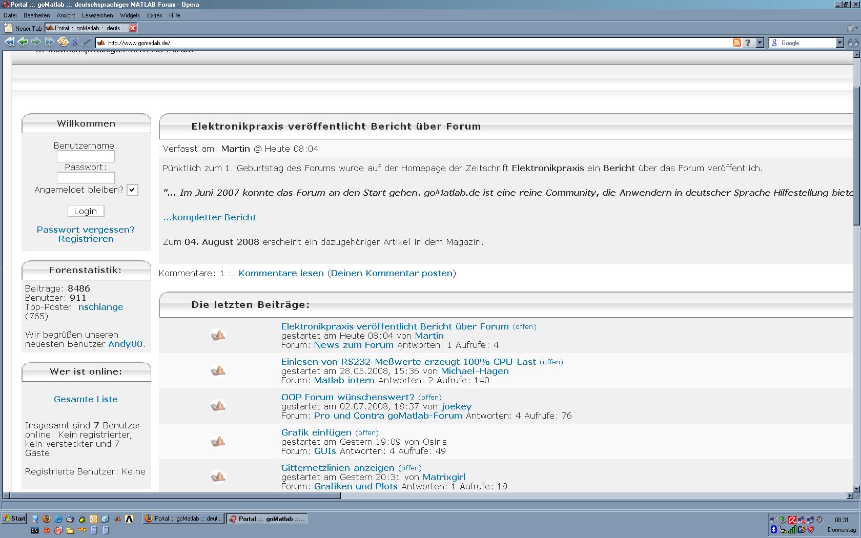Click the Fast Forward navigation icon

tap(49, 43)
